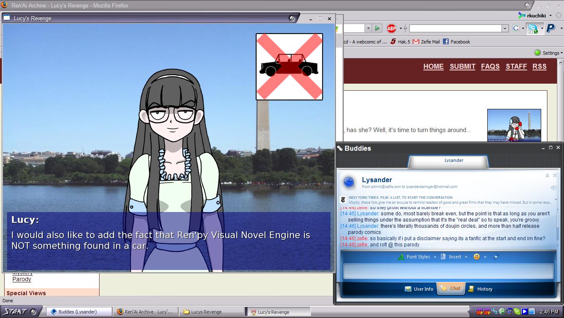Click the green Go arrow button
Image resolution: width=564 pixels, height=318 pixels.
point(377,28)
